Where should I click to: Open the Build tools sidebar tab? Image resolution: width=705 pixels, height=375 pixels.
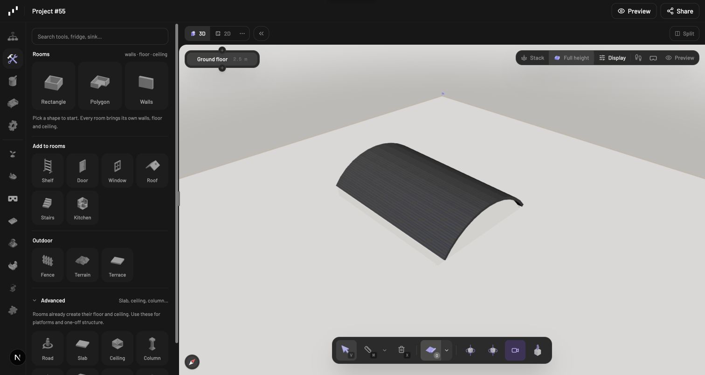click(x=13, y=59)
